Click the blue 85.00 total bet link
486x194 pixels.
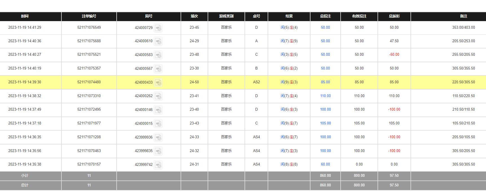tap(325, 82)
